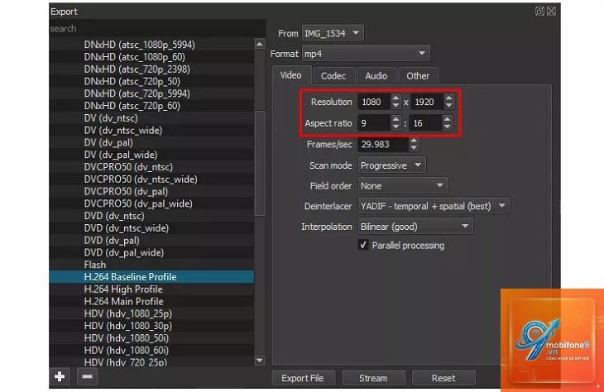This screenshot has width=604, height=392.
Task: Undock the Export panel
Action: click(539, 12)
